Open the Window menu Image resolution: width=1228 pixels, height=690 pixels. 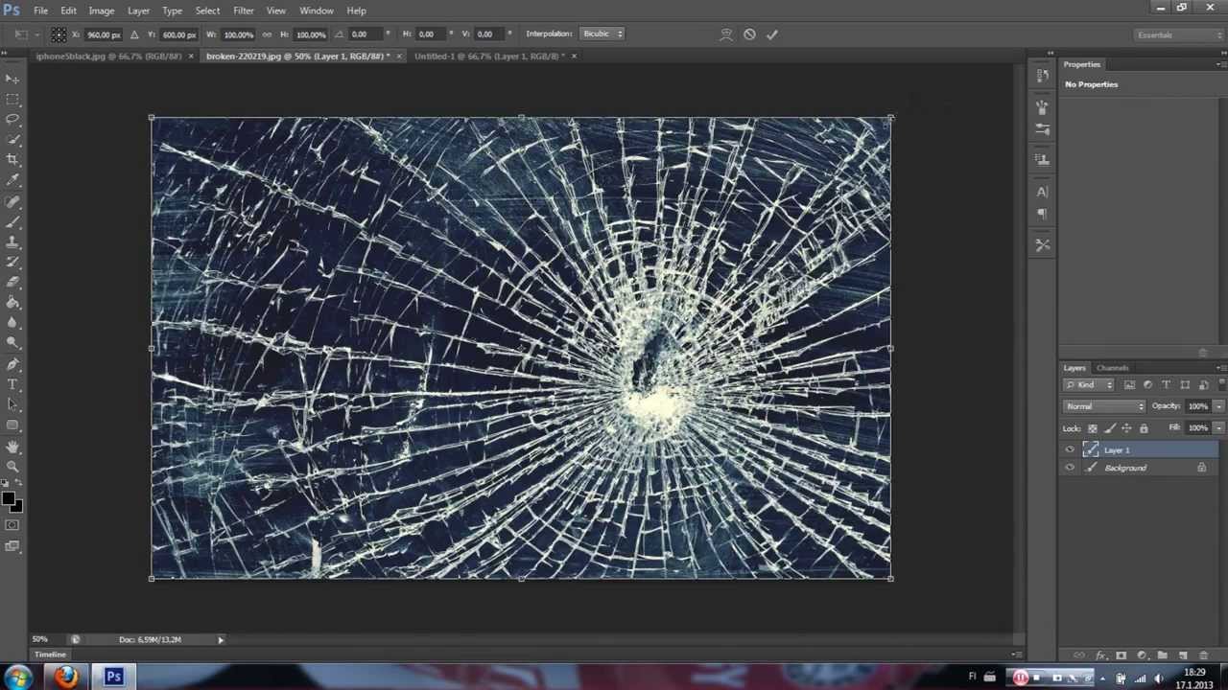tap(316, 11)
